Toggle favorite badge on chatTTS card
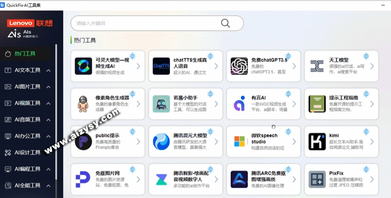Image resolution: width=391 pixels, height=198 pixels. click(x=210, y=56)
